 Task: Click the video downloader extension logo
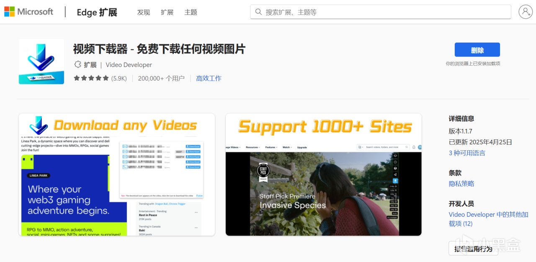pyautogui.click(x=41, y=62)
